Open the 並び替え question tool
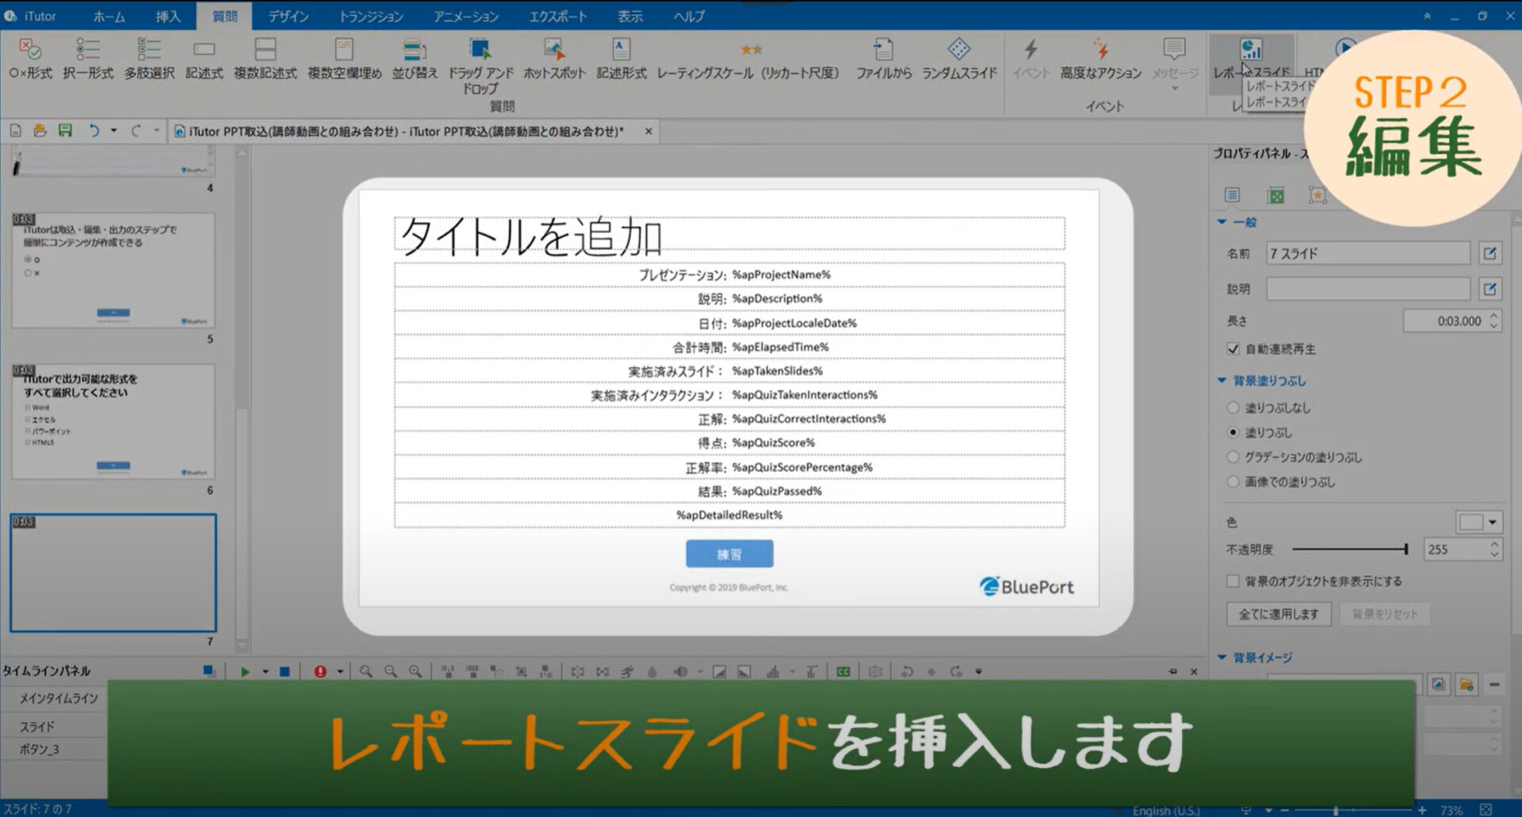The width and height of the screenshot is (1522, 817). click(x=413, y=57)
